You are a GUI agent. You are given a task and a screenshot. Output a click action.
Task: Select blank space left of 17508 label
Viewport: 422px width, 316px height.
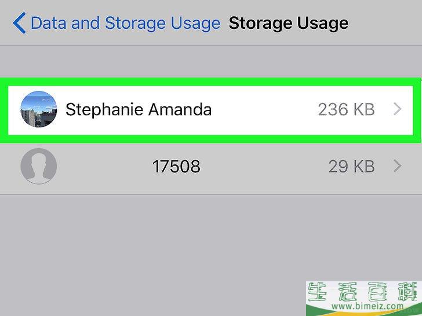104,166
